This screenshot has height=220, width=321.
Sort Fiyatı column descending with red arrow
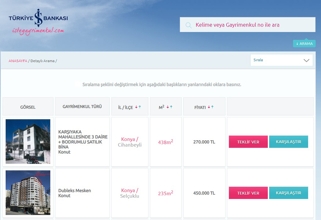point(209,107)
